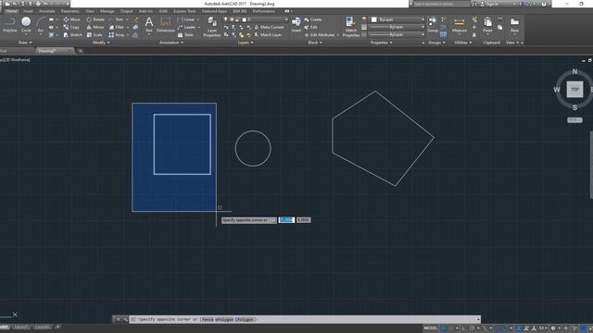Click the object color swatch
Image resolution: width=593 pixels, height=333 pixels.
(x=374, y=19)
